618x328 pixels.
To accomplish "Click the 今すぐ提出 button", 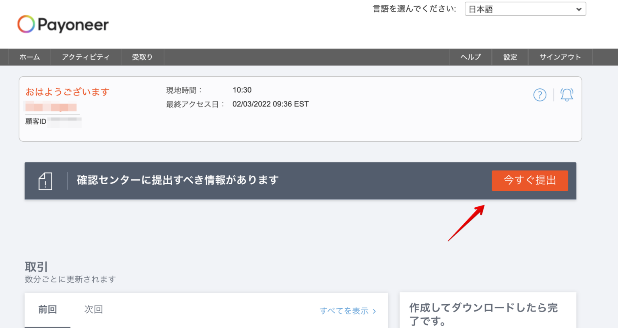I will [530, 180].
